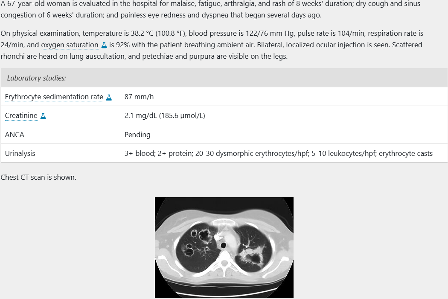This screenshot has height=299, width=448.
Task: Select the Urinalysis row label
Action: pyautogui.click(x=20, y=153)
